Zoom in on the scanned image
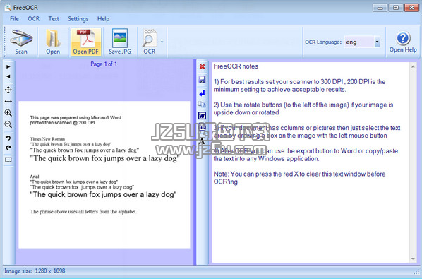The height and width of the screenshot is (279, 422). pos(8,113)
